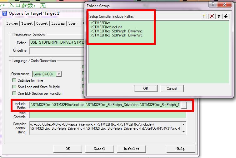236x158 pixels.
Task: Select the '.\STM32F0xx\Include' path entry
Action: (106, 27)
